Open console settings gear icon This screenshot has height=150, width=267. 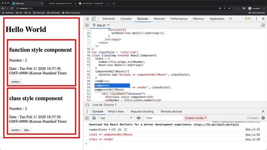[263, 118]
